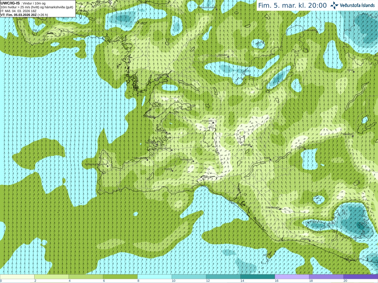
Task: Click the 'IT: Mið. 04. 03. 2026 18Z' line
Action: pyautogui.click(x=19, y=11)
